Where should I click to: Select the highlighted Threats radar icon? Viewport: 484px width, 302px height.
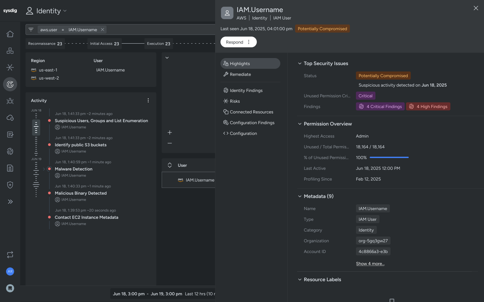10,84
